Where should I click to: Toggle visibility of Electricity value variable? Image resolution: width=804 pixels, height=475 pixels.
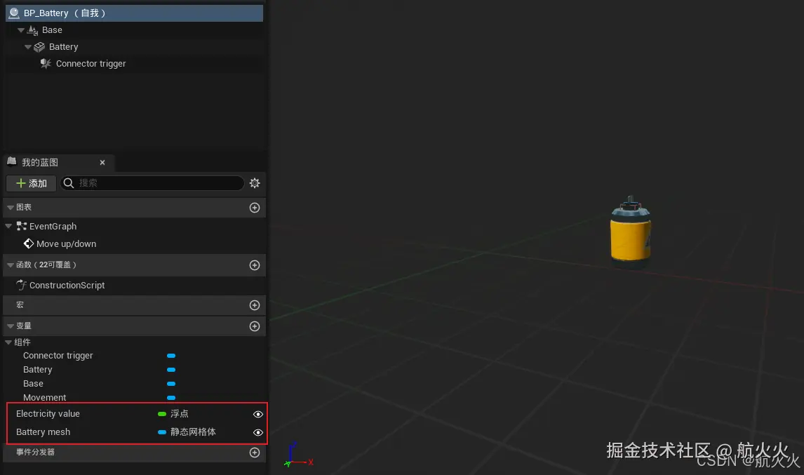(257, 414)
